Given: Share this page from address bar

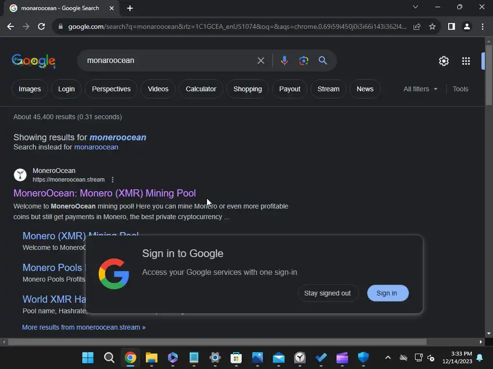Looking at the screenshot, I should pyautogui.click(x=417, y=27).
